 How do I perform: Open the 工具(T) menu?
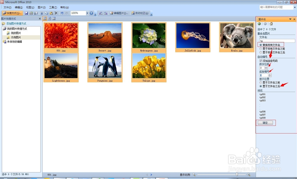(x=53, y=7)
